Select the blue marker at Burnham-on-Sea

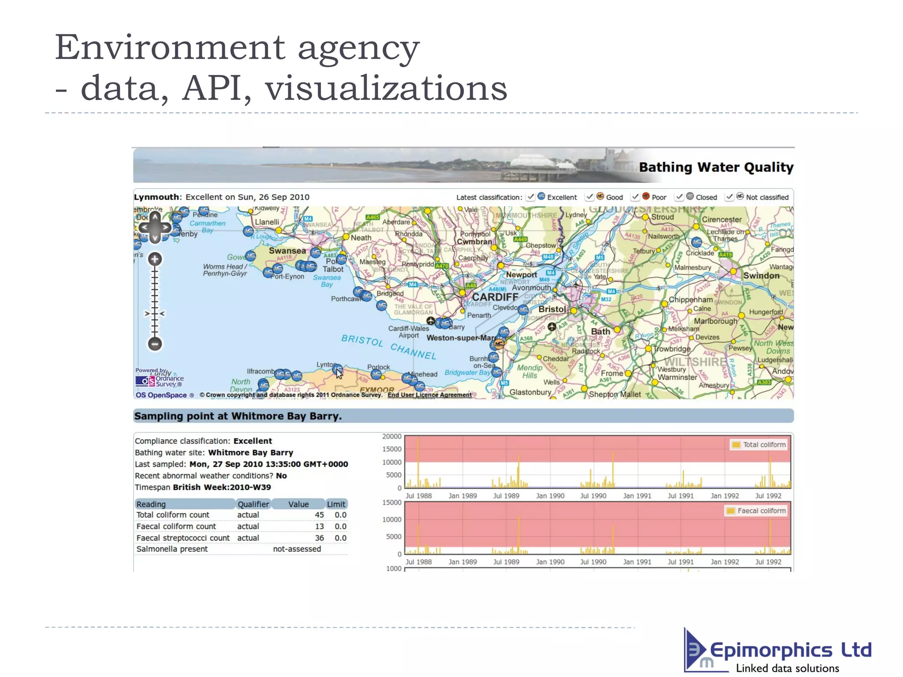pyautogui.click(x=494, y=357)
